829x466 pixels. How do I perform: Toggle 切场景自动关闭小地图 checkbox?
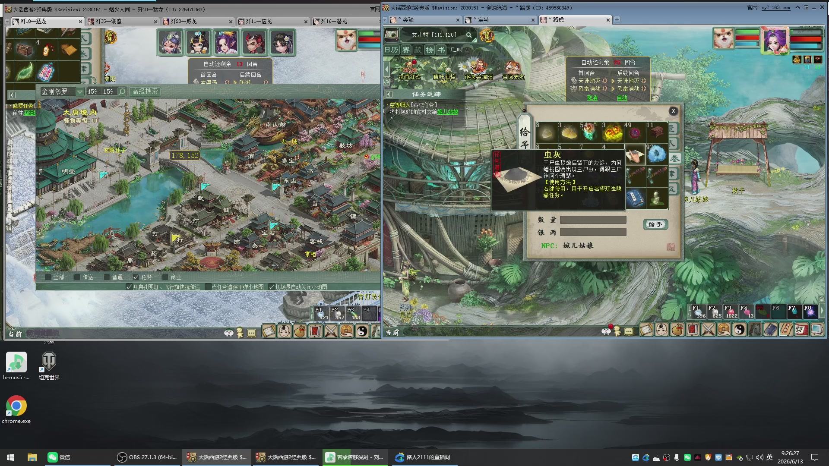point(272,287)
